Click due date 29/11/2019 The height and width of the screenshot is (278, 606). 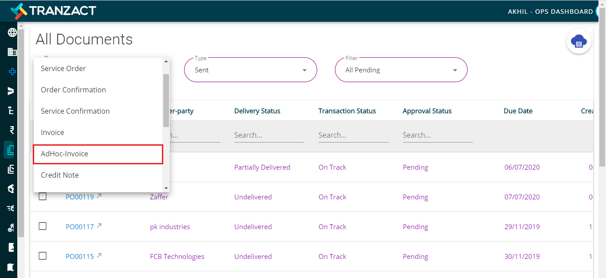522,226
